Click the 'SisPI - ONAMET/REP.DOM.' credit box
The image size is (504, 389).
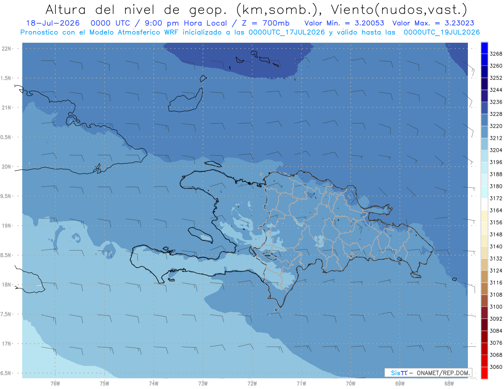428,373
